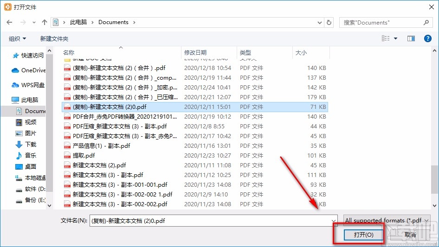Click 此电脑 in the address breadcrumb
Screen dimensions: 439x247
(78, 22)
